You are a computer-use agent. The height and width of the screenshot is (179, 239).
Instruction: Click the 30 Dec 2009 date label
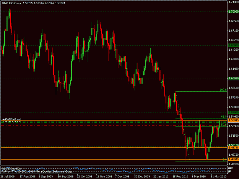(x=142, y=177)
